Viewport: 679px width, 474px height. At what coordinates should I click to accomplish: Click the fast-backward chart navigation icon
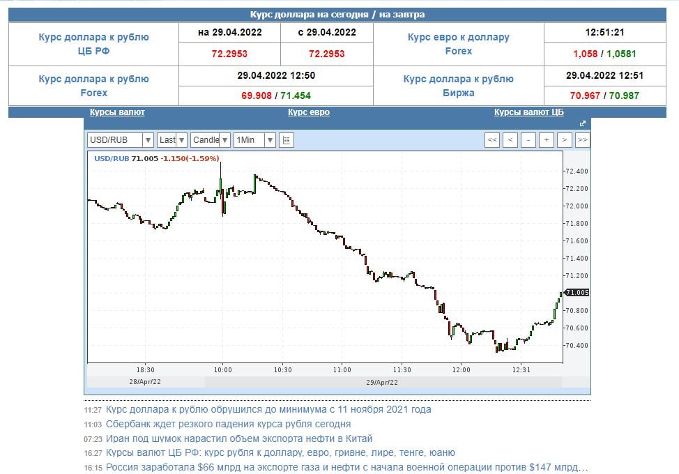(x=493, y=140)
